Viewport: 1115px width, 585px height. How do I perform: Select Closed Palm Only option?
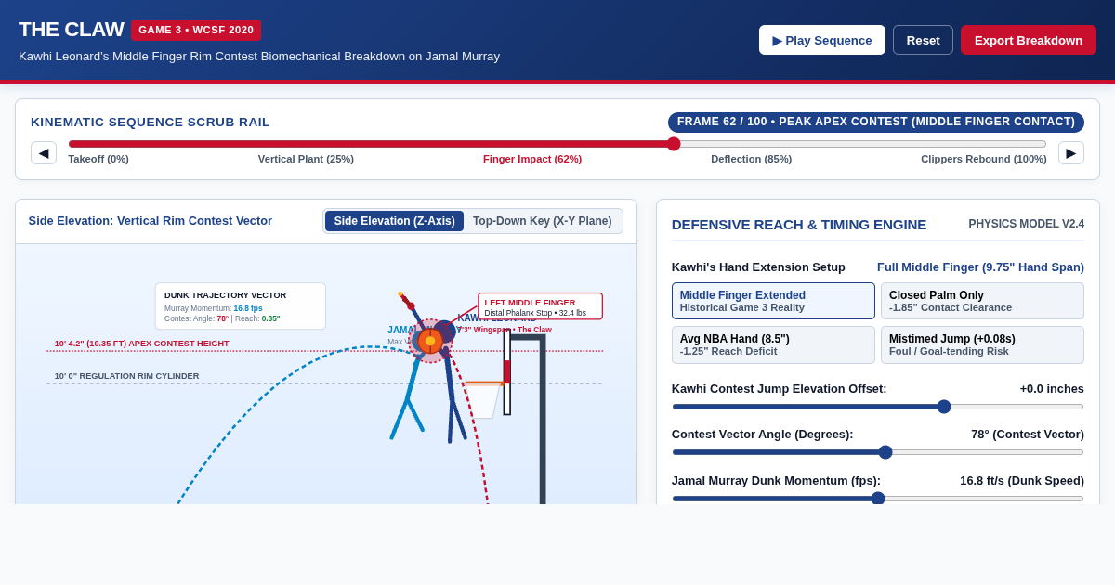tap(982, 301)
